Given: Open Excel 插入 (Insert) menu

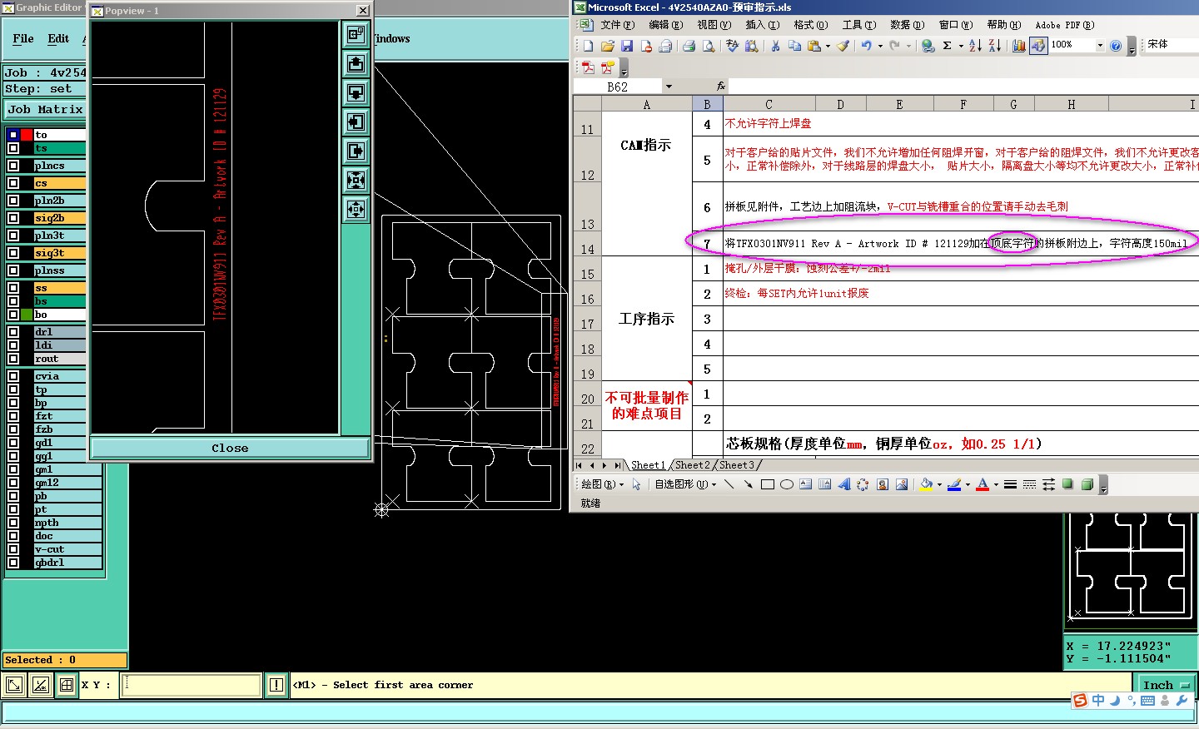Looking at the screenshot, I should [762, 25].
